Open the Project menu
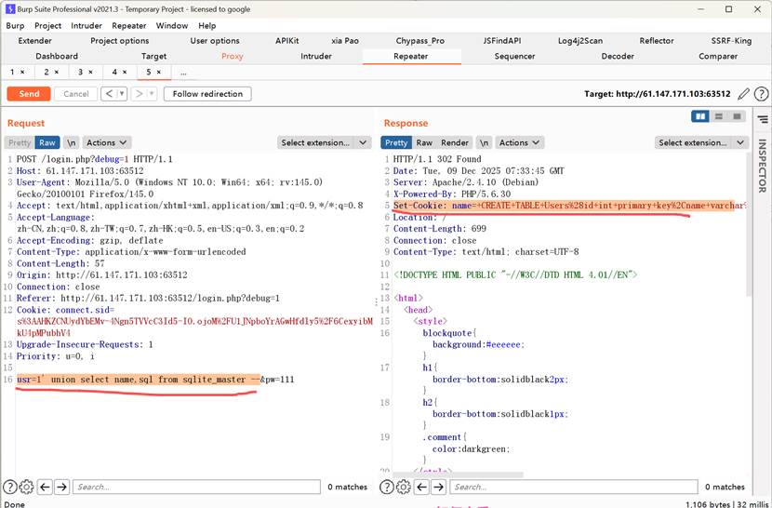The image size is (772, 508). [47, 26]
